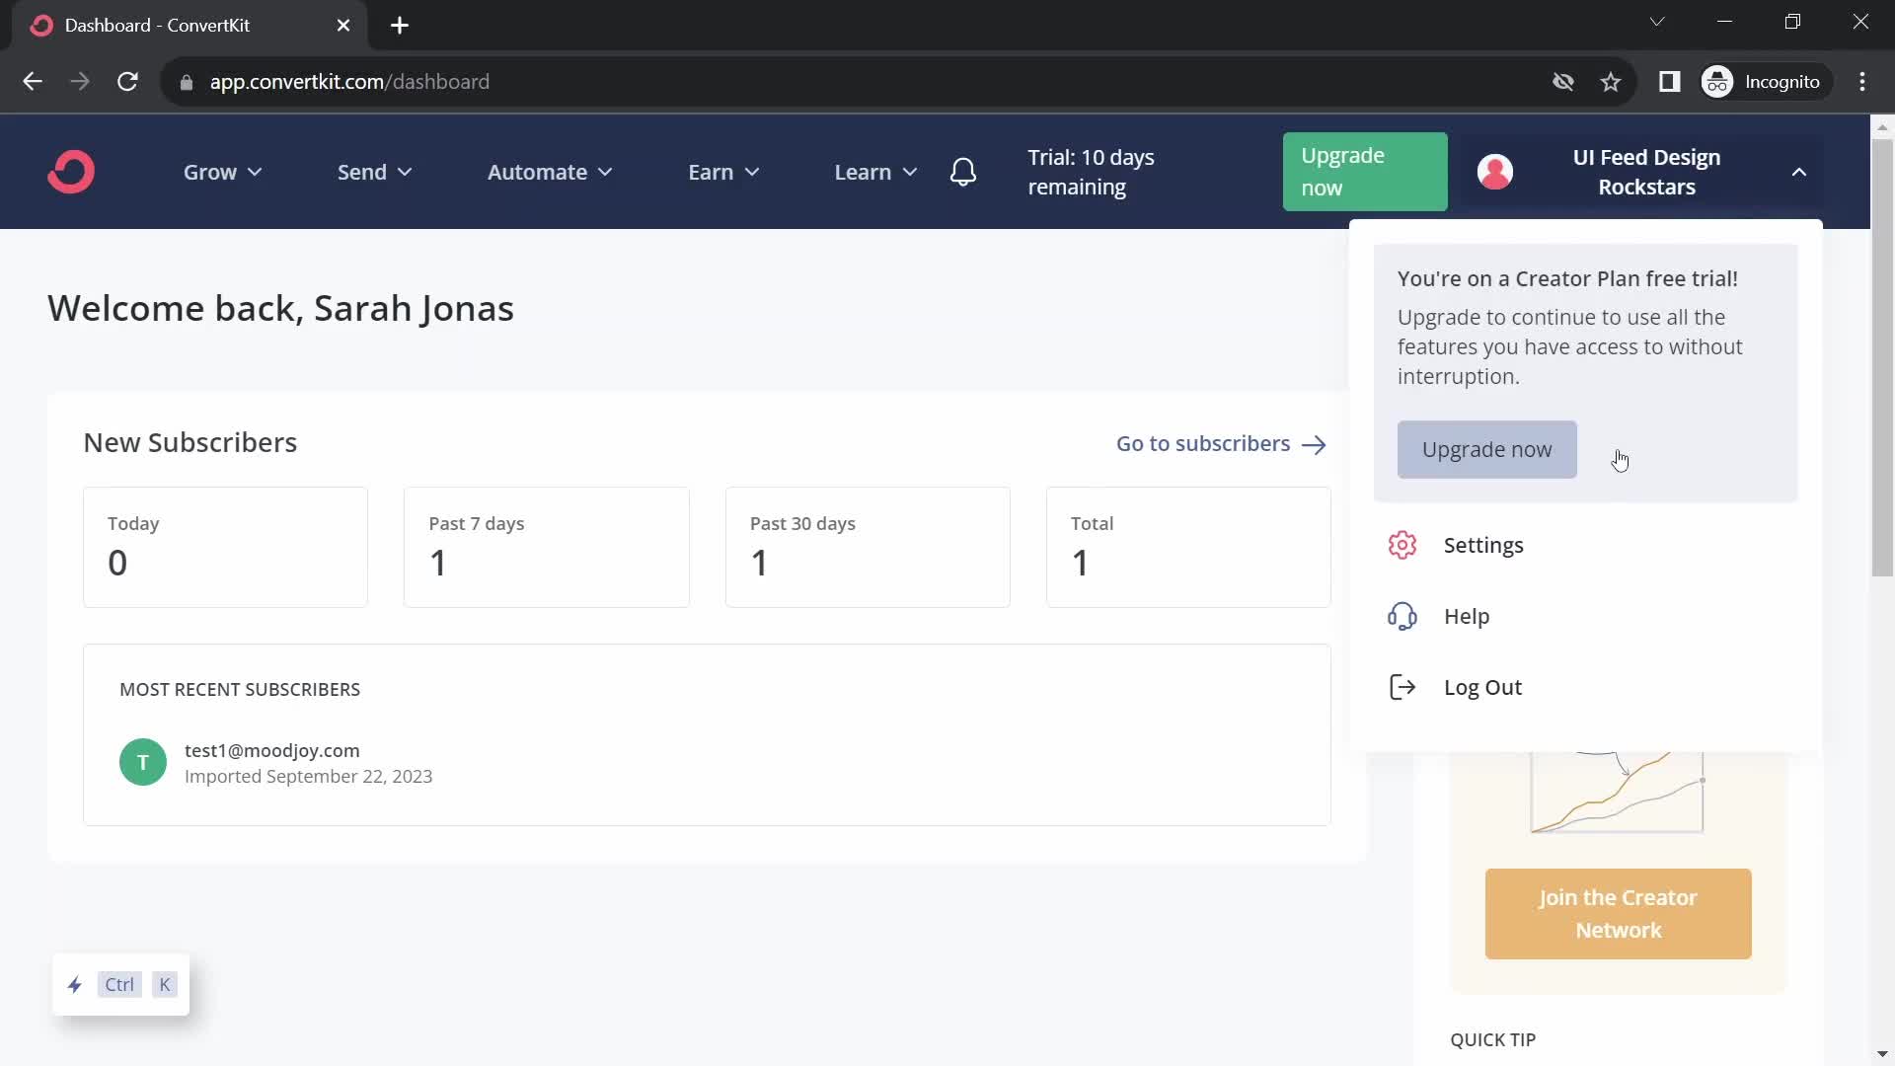
Task: Select Log Out in account menu
Action: point(1482,687)
